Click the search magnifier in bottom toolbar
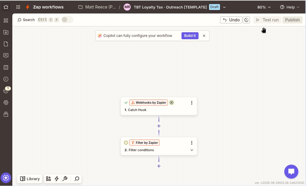This screenshot has width=306, height=186. click(77, 179)
